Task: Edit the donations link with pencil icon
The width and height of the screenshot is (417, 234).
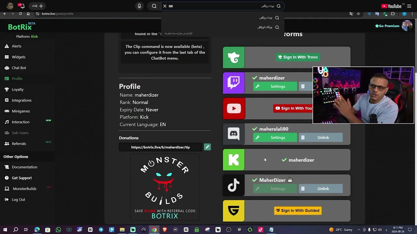Action: [207, 147]
